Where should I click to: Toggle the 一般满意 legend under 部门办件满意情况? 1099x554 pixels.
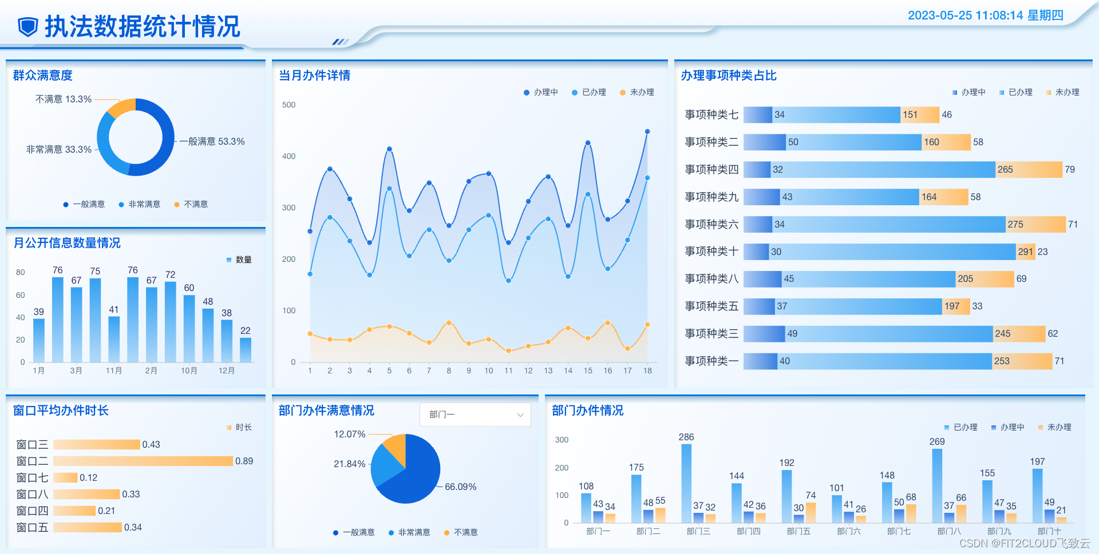[335, 532]
